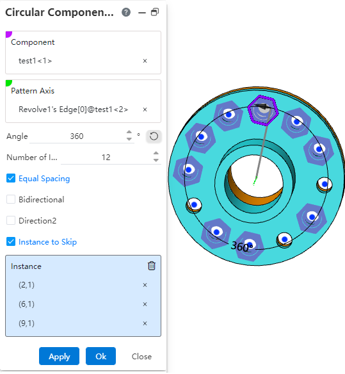Viewport: 345px width, 374px height.
Task: Decrease the Angle value with down arrow
Action: point(129,139)
